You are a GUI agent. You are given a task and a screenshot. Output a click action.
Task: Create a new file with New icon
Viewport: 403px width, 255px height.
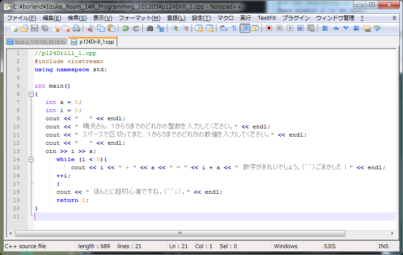[14, 28]
